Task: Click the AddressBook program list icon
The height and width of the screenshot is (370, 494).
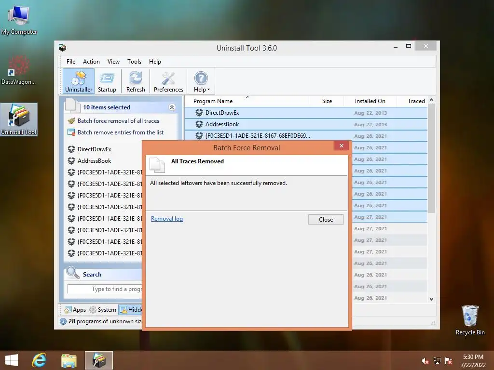Action: [x=199, y=124]
